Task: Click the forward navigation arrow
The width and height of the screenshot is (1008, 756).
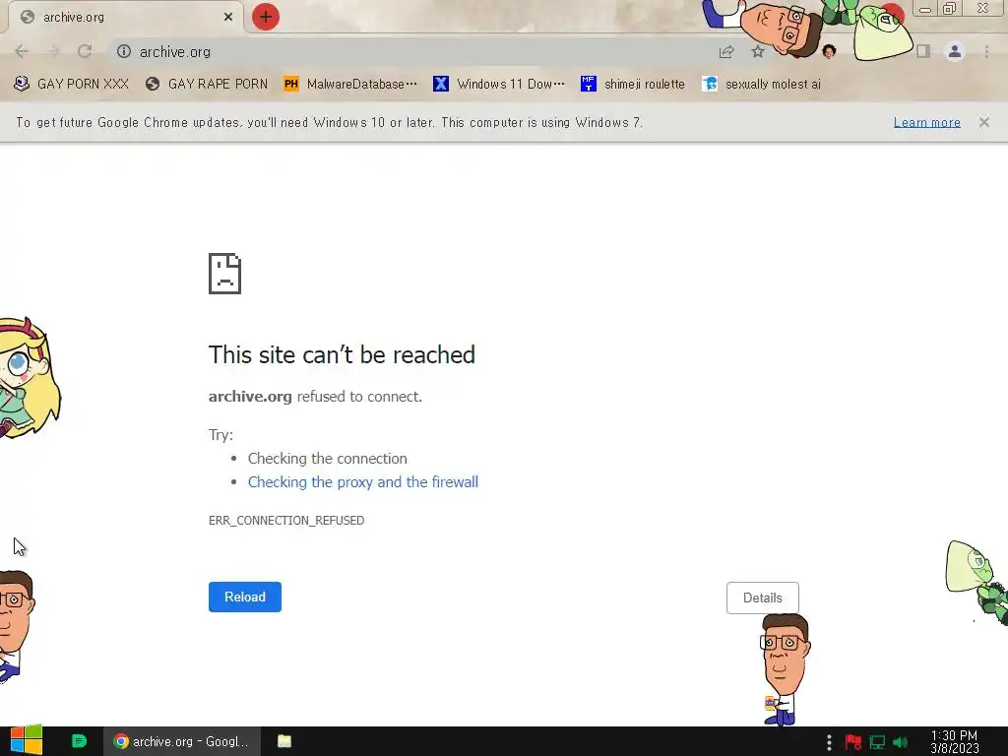Action: pos(53,51)
